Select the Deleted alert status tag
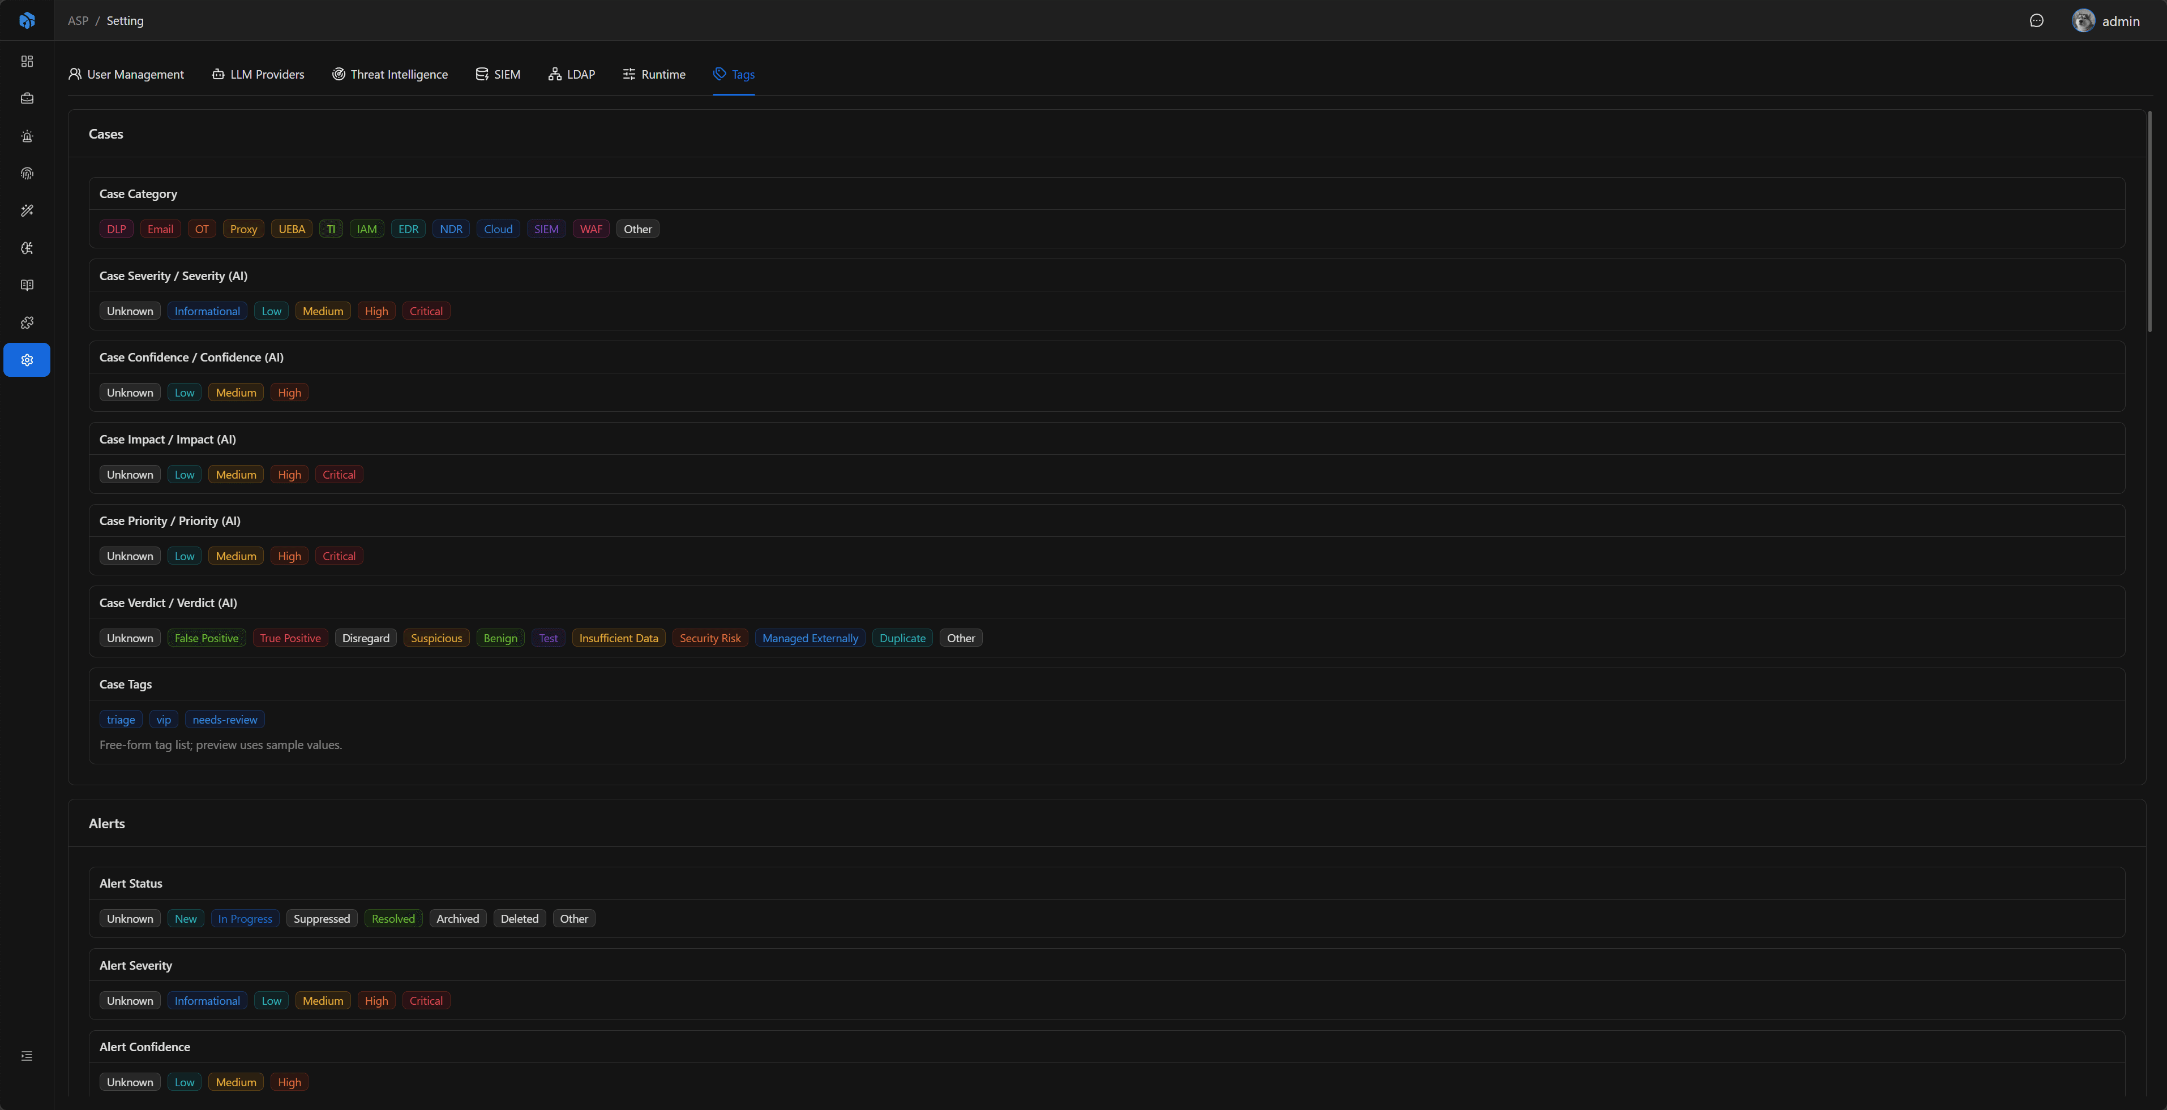 [519, 919]
